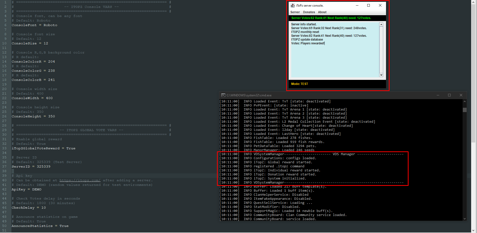Image resolution: width=477 pixels, height=233 pixels.
Task: Click 'Loaded Event: LastHero' line in cmd
Action: coord(297,134)
